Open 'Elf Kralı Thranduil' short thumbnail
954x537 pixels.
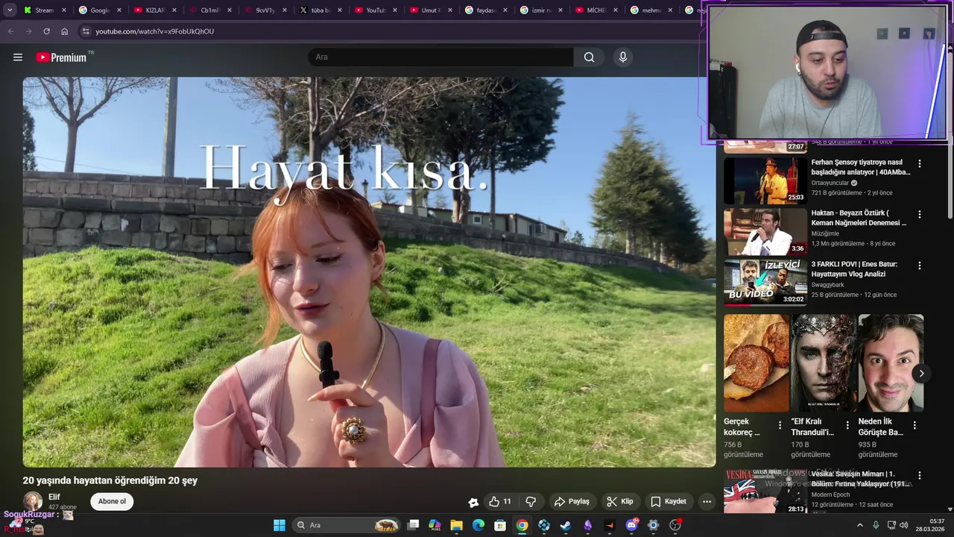point(824,362)
